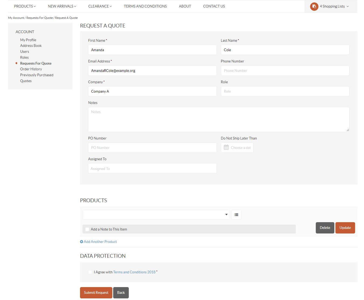Viewport: 364px width, 300px height.
Task: Click the product list view icon
Action: click(236, 215)
